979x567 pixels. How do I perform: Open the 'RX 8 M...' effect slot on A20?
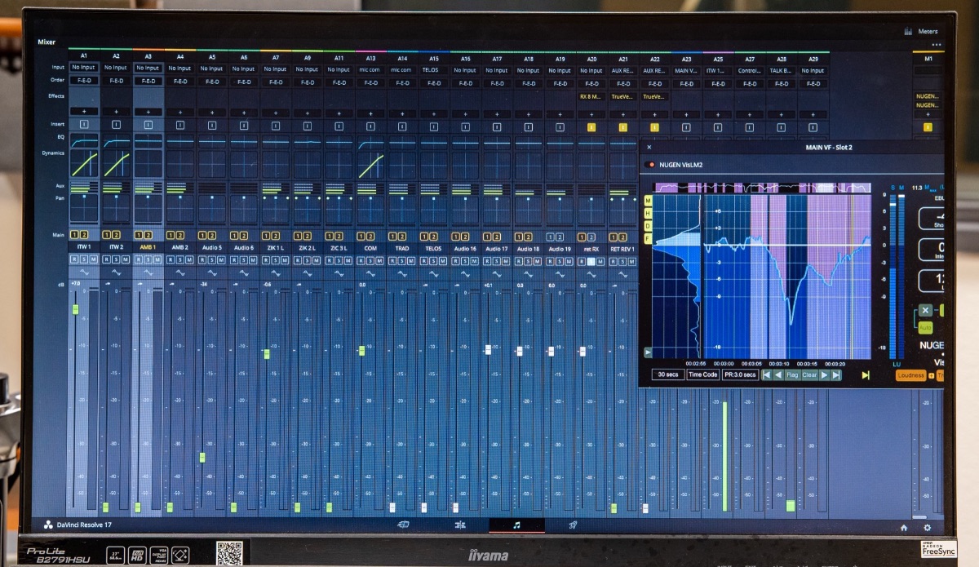point(591,96)
